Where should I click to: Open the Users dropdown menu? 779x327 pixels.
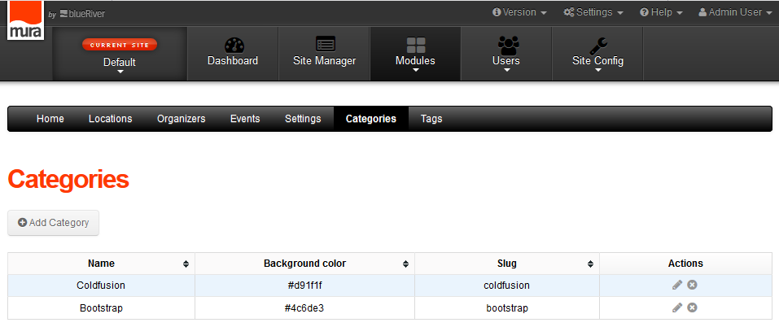[506, 54]
